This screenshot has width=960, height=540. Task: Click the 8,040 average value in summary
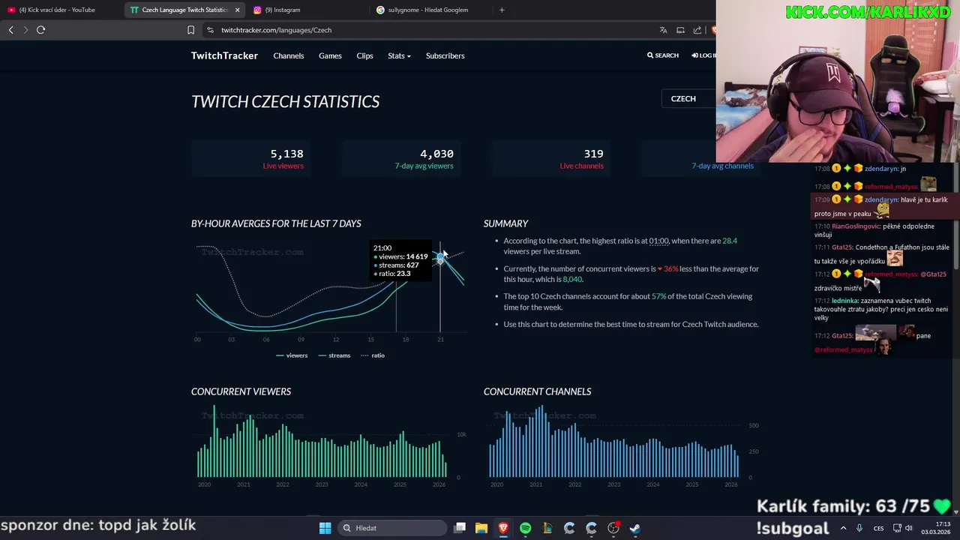[572, 279]
